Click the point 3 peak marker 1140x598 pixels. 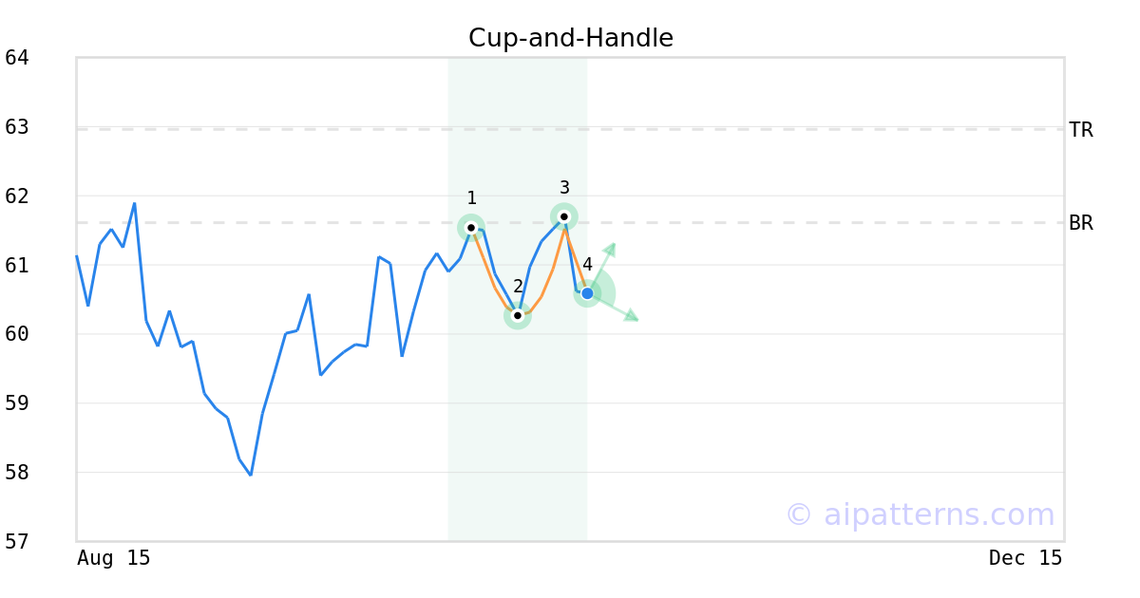(x=563, y=216)
